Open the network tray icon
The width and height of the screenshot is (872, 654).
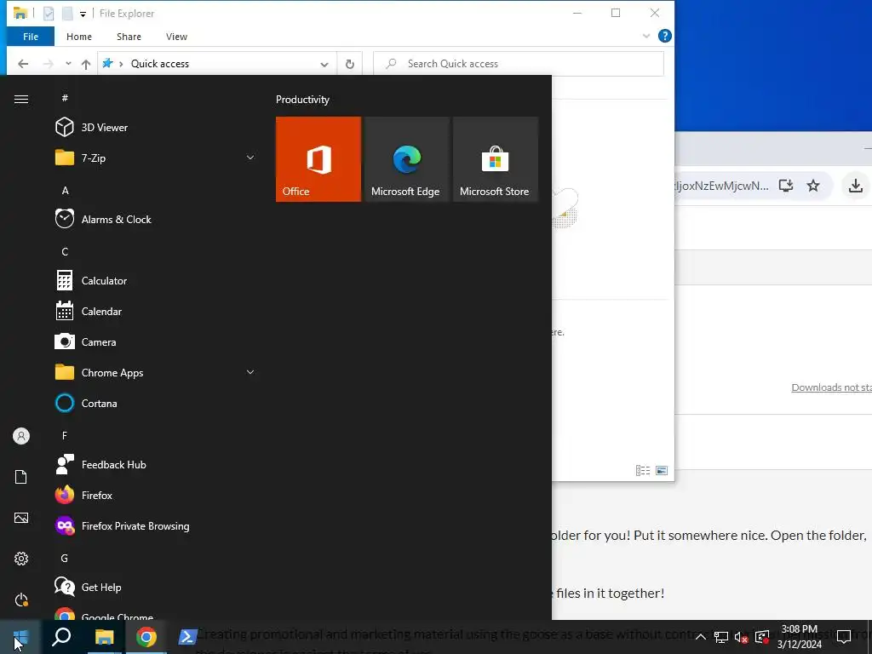coord(720,637)
